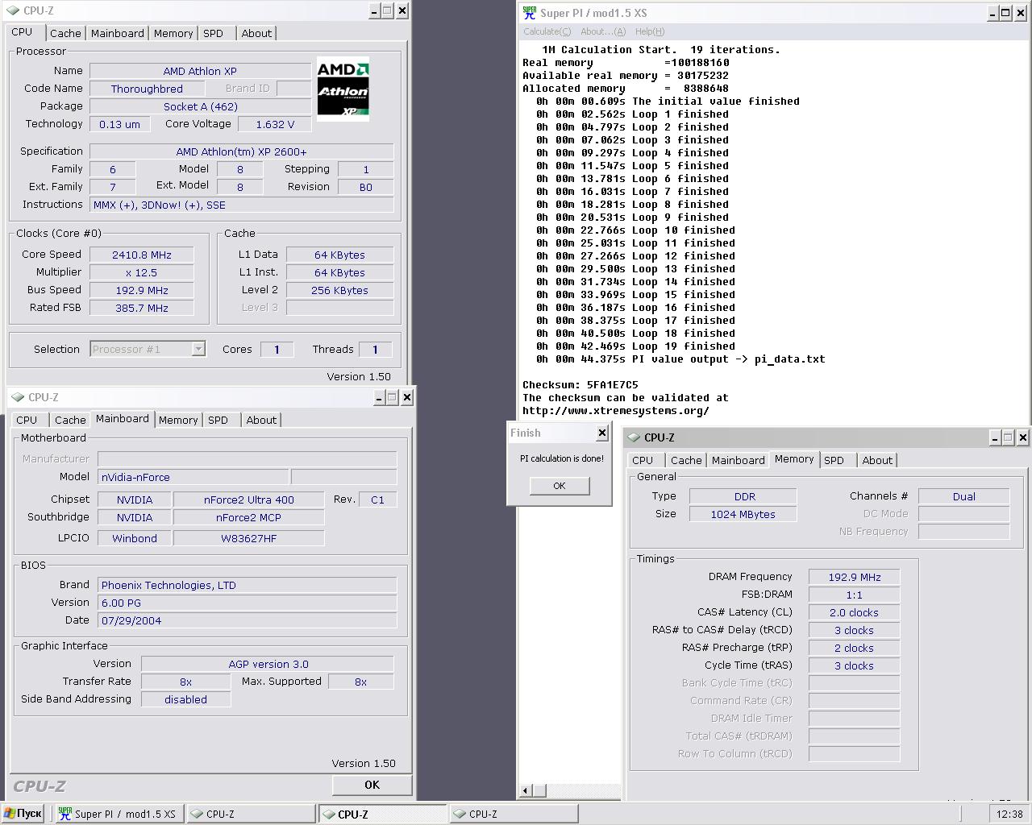
Task: Click the LPCIO model field W83627HF
Action: point(249,538)
